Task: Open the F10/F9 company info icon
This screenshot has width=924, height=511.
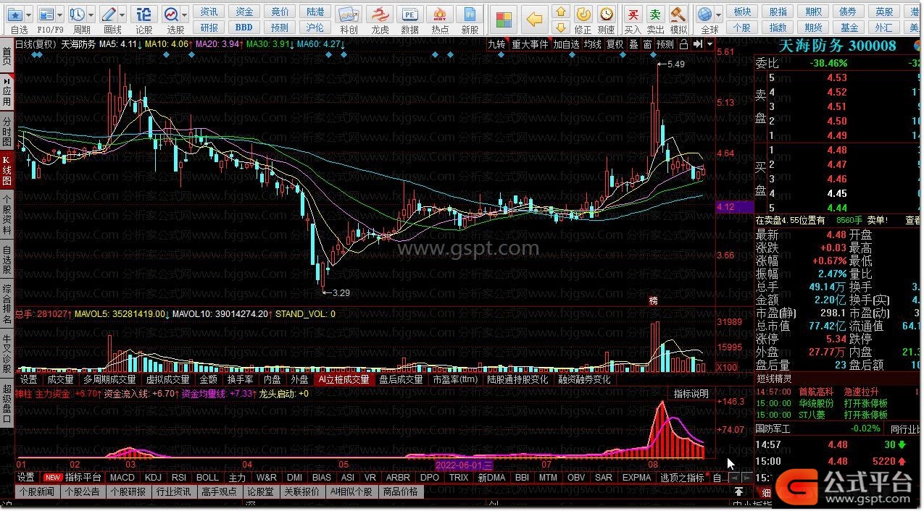Action: pos(46,14)
